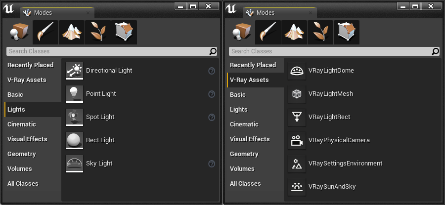Click the Sky Light icon

[x=74, y=164]
